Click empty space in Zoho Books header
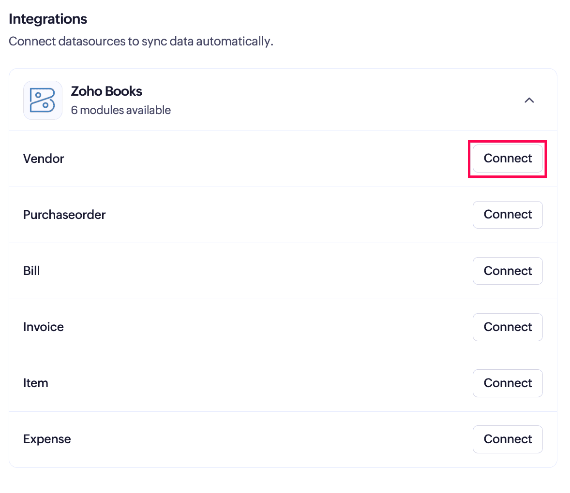The image size is (570, 493). (x=327, y=100)
